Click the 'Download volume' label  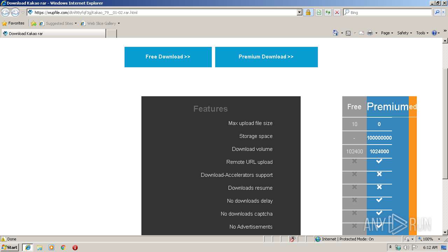pyautogui.click(x=252, y=149)
